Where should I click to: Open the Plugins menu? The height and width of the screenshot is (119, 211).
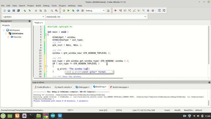[62, 6]
